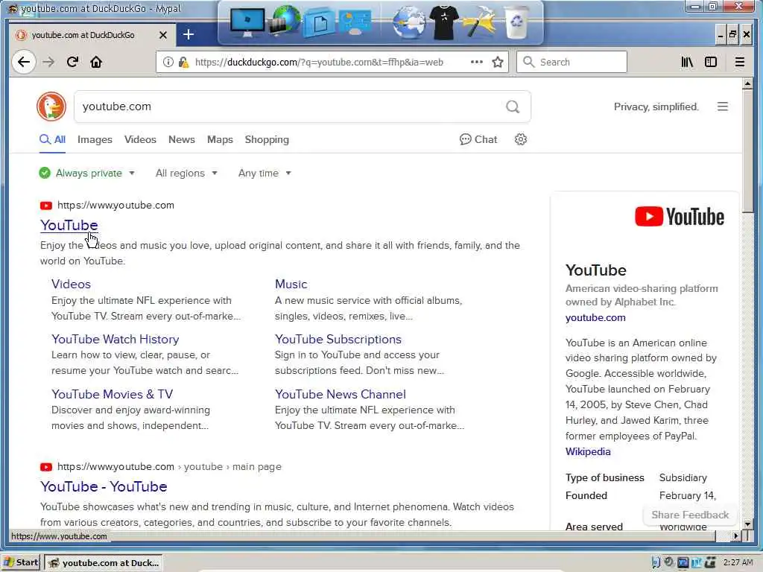Open the YouTube - YouTube result
This screenshot has height=572, width=763.
(104, 486)
